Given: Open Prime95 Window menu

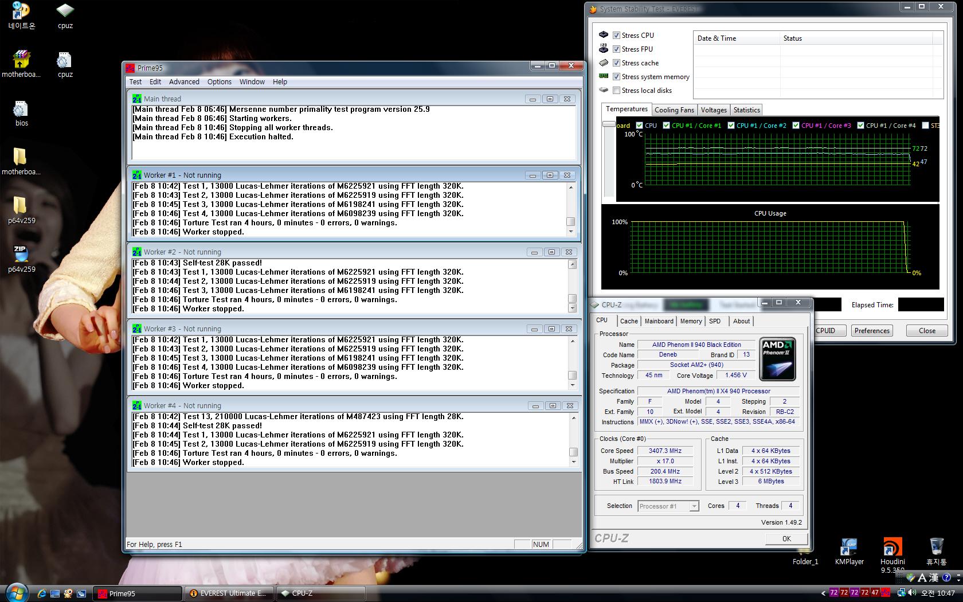Looking at the screenshot, I should 252,81.
